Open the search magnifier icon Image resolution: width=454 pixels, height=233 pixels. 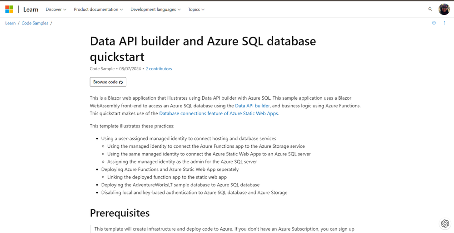click(430, 9)
